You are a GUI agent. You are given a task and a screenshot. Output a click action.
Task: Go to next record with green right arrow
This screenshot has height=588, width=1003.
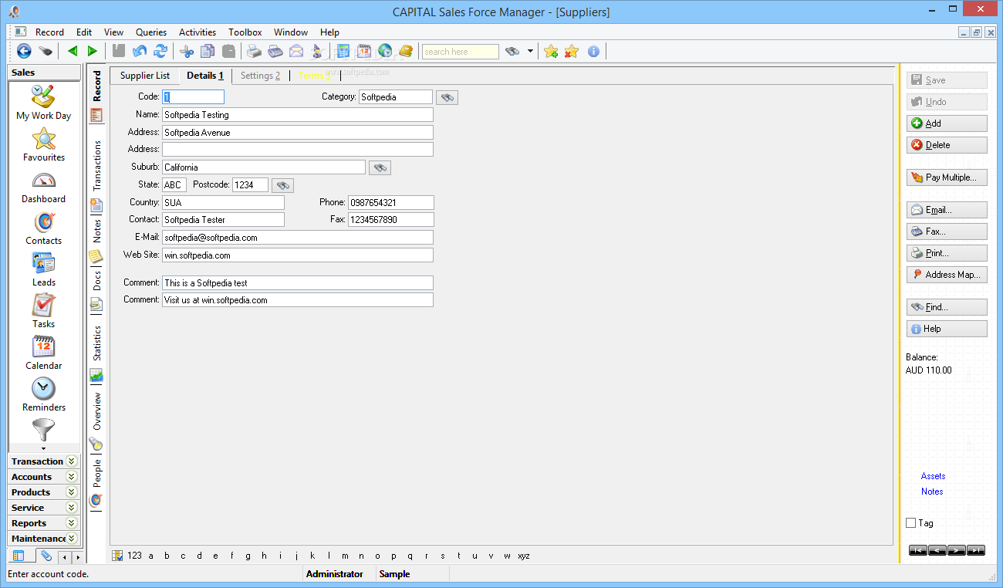(x=92, y=51)
